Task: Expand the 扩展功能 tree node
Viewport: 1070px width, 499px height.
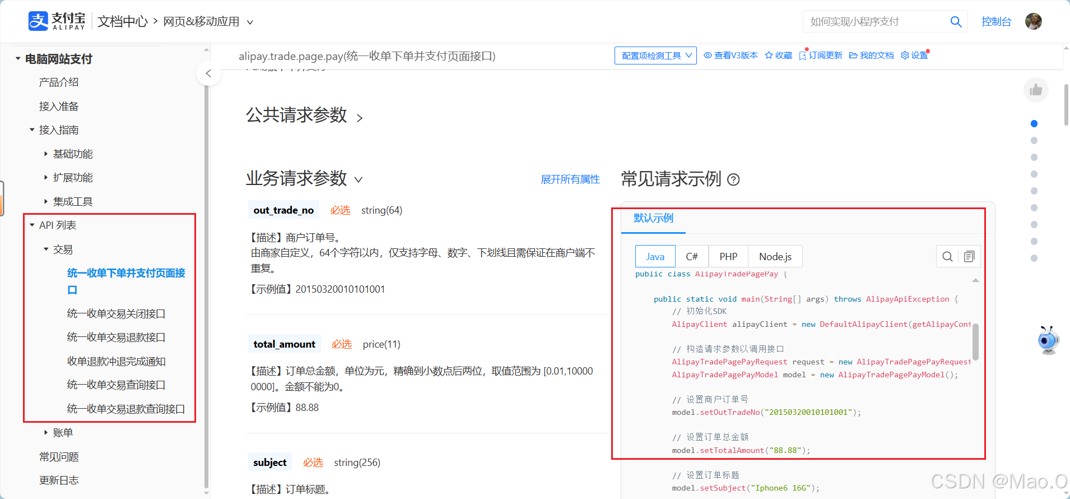Action: pos(46,178)
